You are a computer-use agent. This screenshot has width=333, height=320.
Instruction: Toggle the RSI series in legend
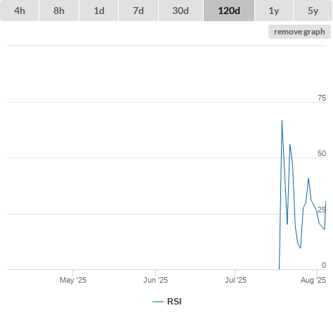click(x=167, y=302)
